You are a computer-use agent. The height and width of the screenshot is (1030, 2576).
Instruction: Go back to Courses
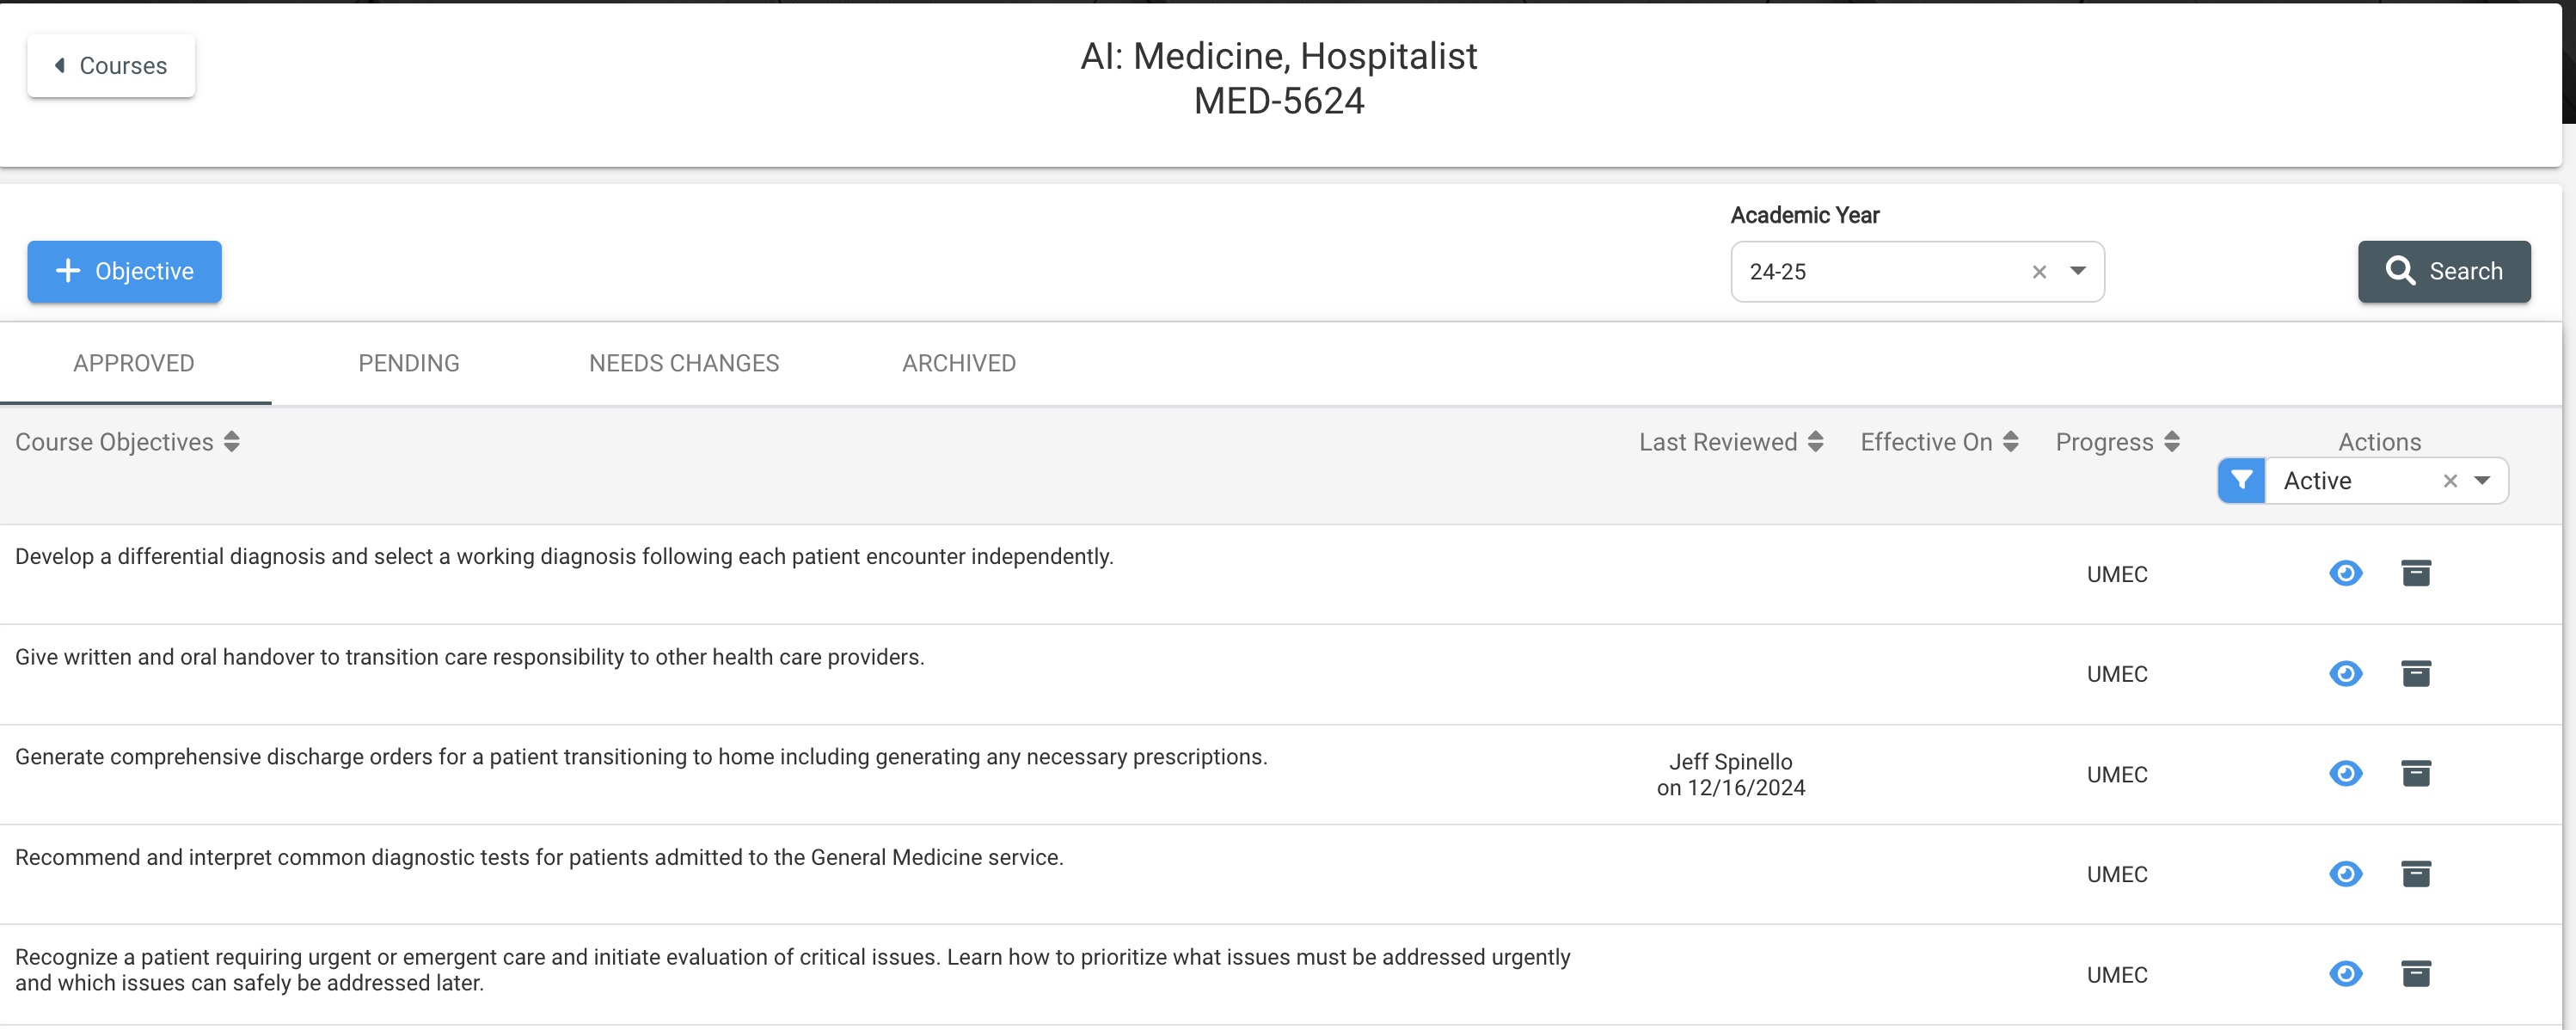(111, 66)
